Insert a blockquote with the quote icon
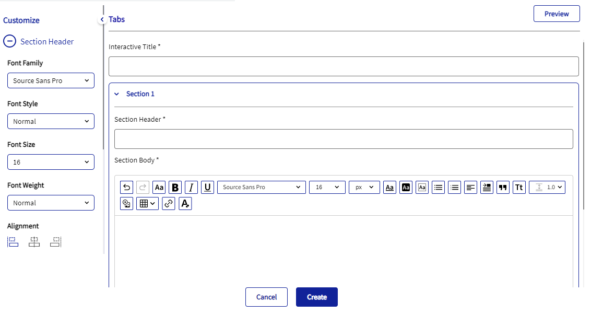The image size is (591, 314). click(503, 187)
